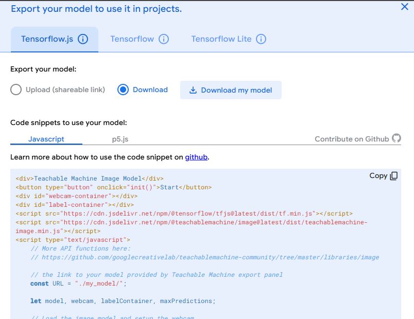Click the googlecreativelab github URL comment
The height and width of the screenshot is (319, 414).
204,257
